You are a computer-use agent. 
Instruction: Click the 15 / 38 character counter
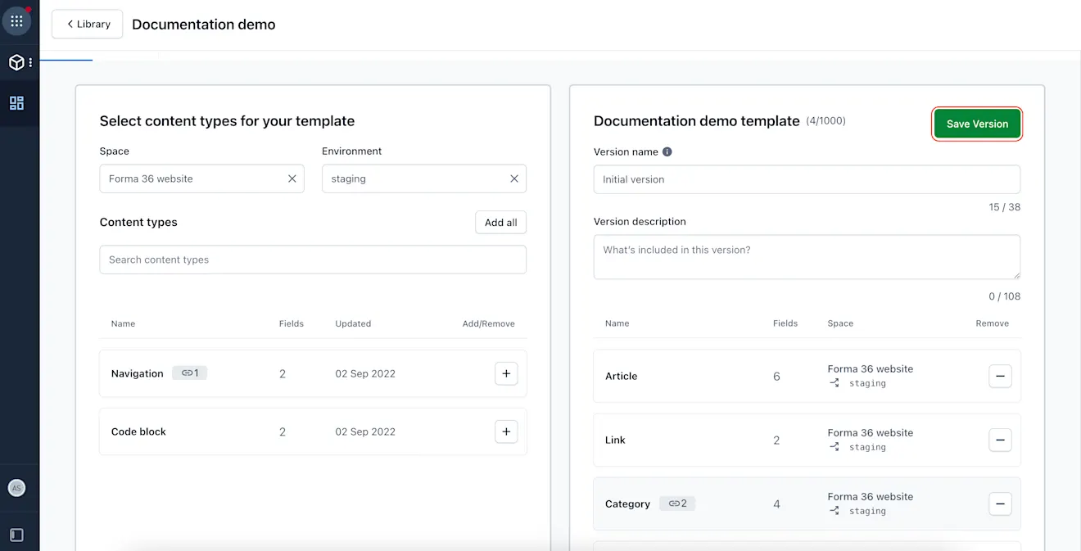1005,207
